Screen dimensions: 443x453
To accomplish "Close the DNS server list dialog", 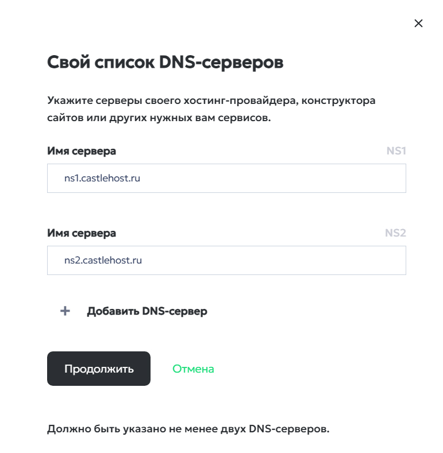I will pyautogui.click(x=418, y=24).
